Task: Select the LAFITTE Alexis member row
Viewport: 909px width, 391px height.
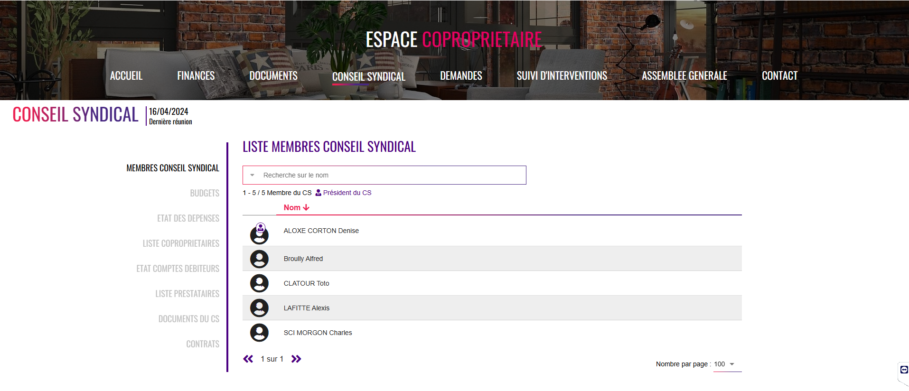Action: pyautogui.click(x=492, y=308)
